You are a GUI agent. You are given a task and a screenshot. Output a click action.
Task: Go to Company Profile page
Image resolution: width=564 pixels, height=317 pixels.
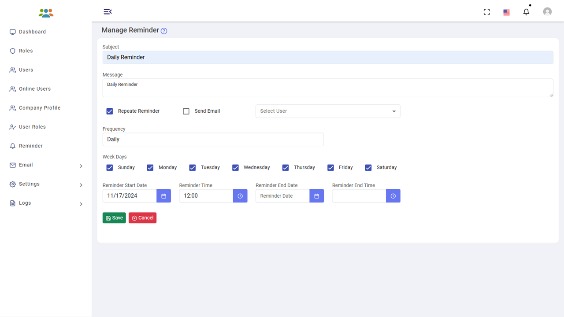pos(40,108)
